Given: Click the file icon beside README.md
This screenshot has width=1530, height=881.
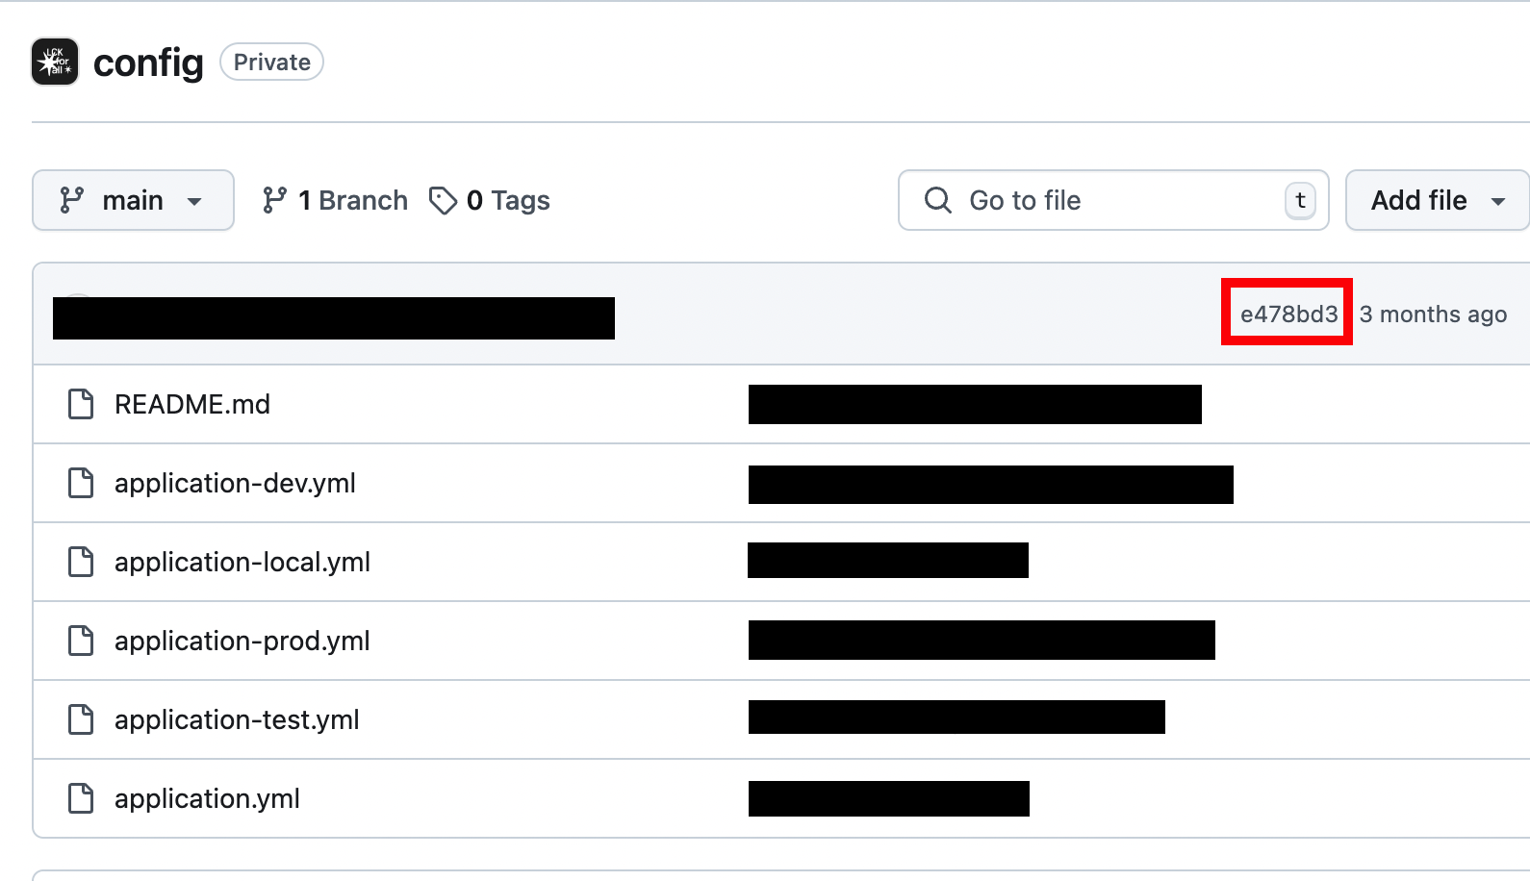Looking at the screenshot, I should 81,404.
